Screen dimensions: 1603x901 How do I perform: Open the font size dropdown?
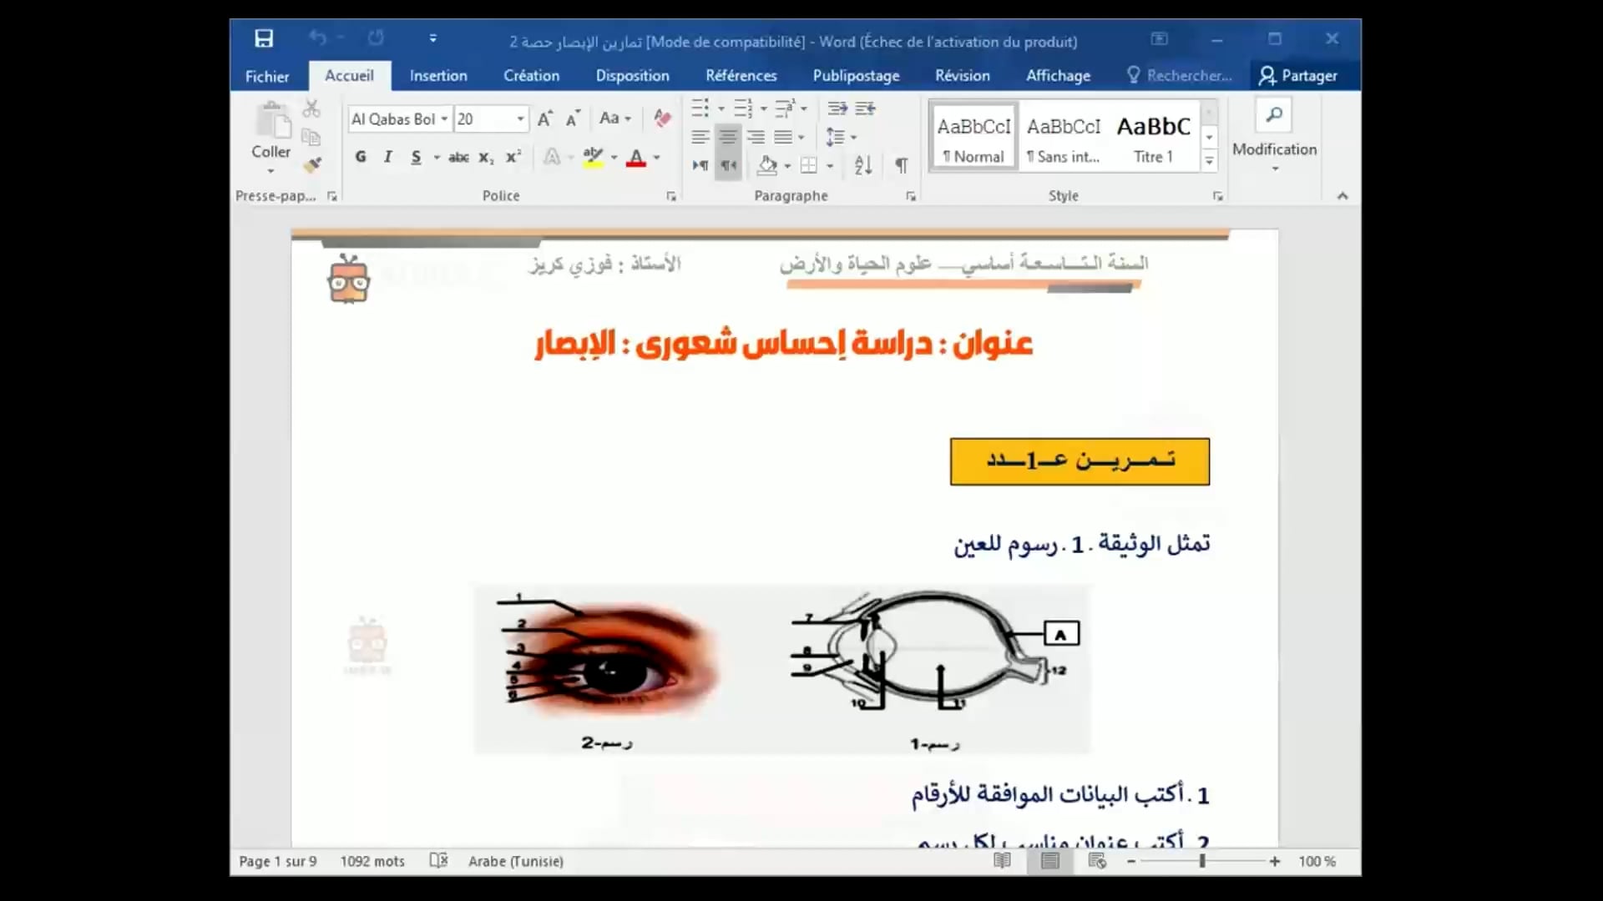tap(520, 118)
